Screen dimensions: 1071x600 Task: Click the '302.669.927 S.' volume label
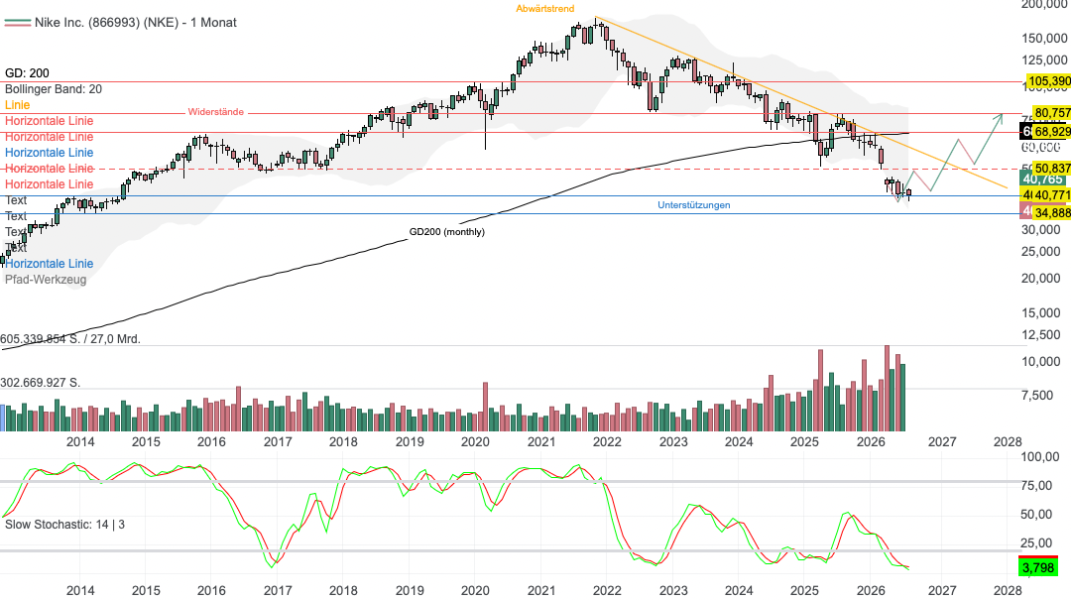pyautogui.click(x=41, y=383)
